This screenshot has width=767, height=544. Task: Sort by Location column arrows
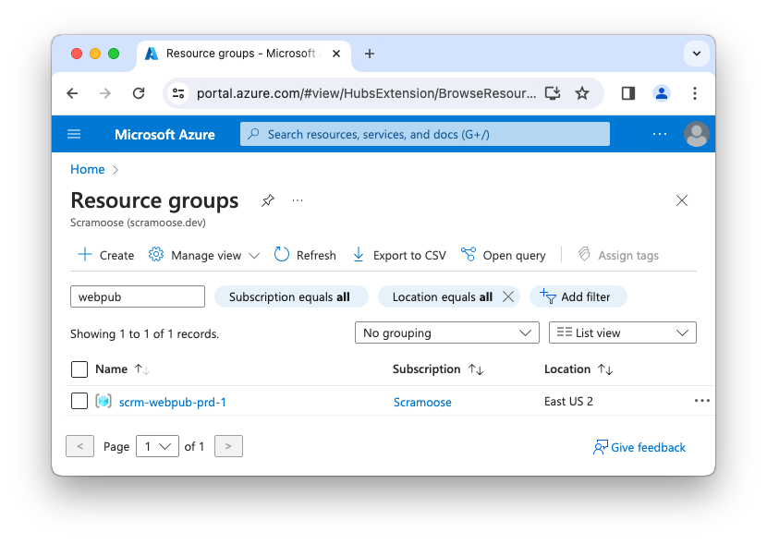[605, 369]
